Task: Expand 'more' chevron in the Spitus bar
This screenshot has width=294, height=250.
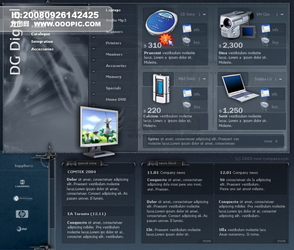Action: point(276,141)
